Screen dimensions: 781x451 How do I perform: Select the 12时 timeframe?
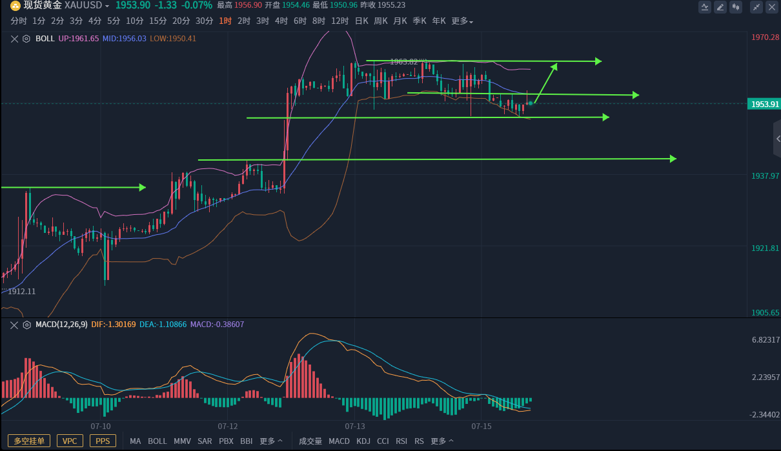tap(340, 21)
